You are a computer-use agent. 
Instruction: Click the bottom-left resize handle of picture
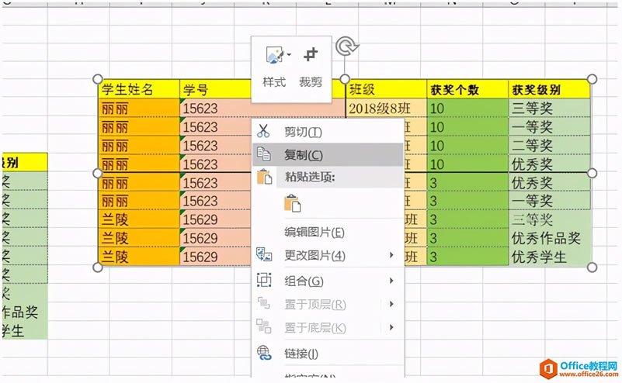click(x=98, y=267)
